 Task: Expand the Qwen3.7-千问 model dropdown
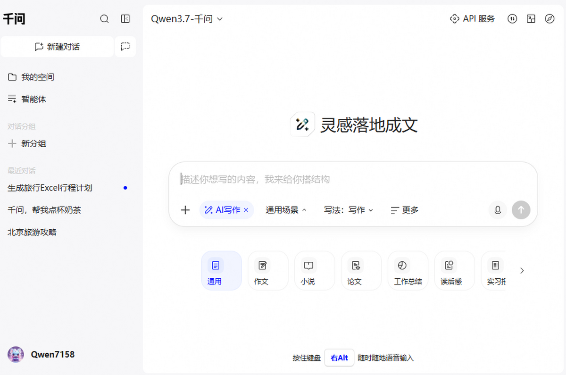coord(187,19)
